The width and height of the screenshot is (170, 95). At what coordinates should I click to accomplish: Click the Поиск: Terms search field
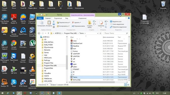point(116,33)
